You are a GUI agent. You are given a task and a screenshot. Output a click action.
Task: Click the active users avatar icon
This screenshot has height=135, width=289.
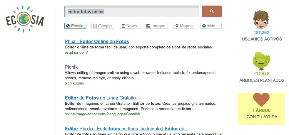point(261,20)
